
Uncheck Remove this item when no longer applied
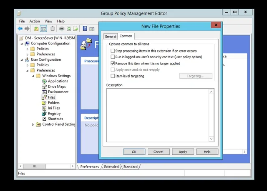click(113, 63)
